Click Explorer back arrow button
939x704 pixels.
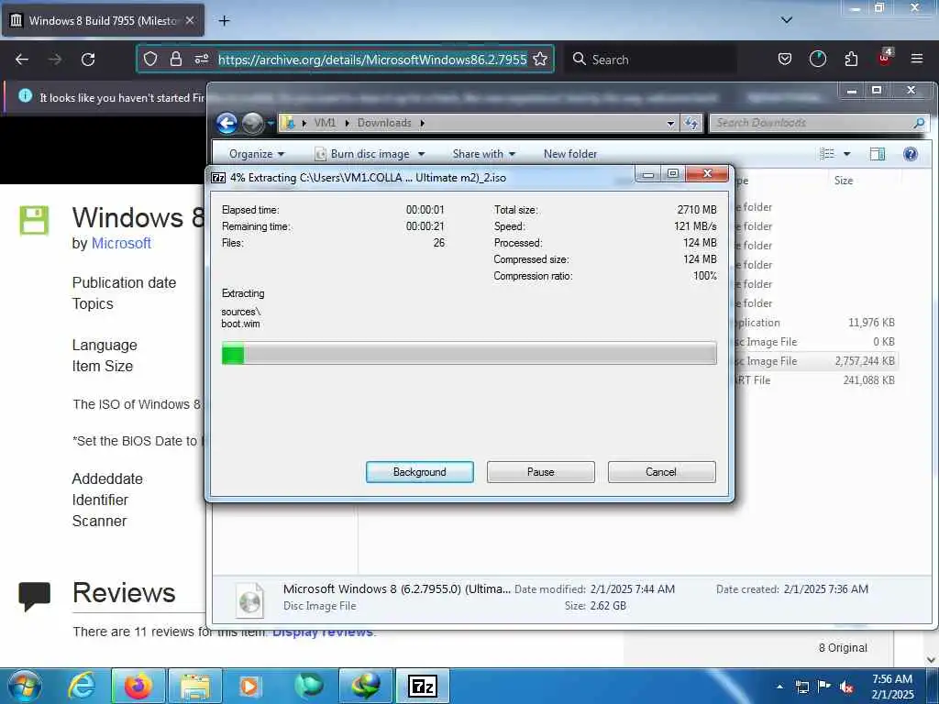click(227, 124)
